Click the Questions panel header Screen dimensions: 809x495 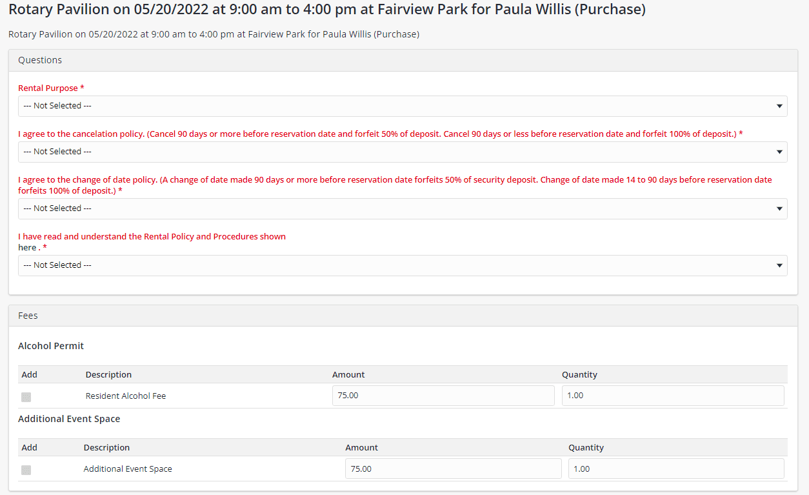coord(40,60)
